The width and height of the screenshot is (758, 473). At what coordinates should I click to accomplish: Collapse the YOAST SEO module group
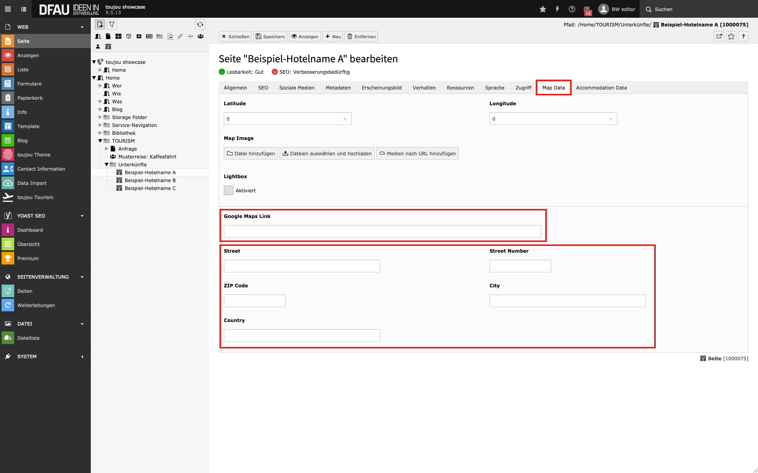(x=82, y=216)
